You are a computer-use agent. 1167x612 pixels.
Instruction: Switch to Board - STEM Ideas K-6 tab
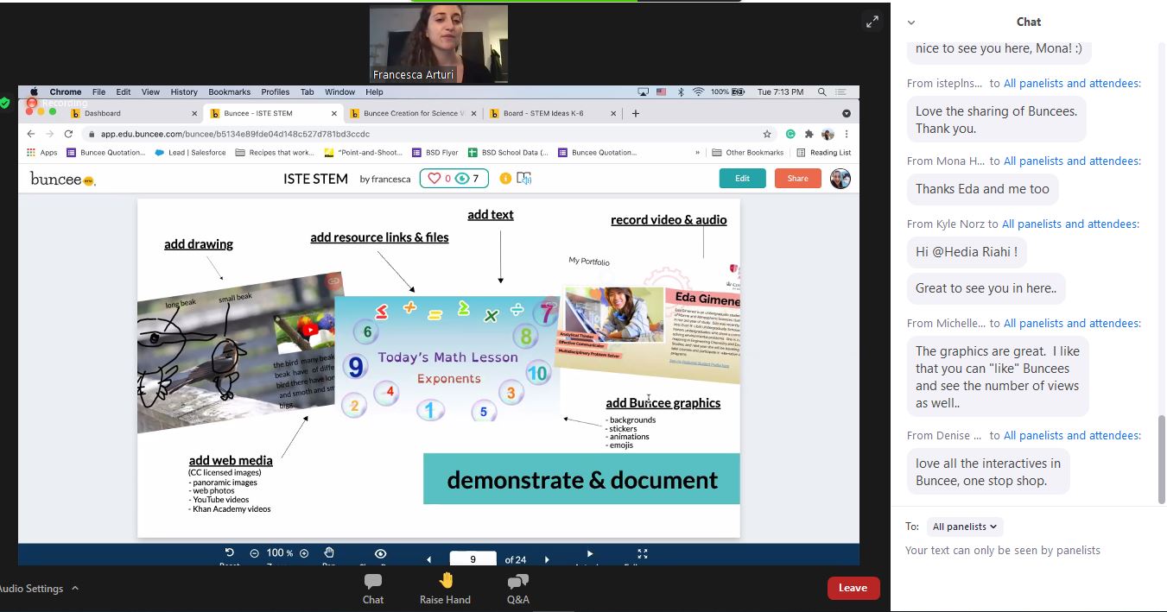coord(553,113)
